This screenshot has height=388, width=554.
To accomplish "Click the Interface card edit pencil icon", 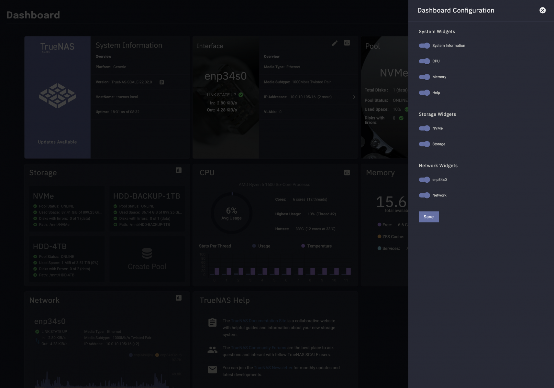I will point(335,43).
